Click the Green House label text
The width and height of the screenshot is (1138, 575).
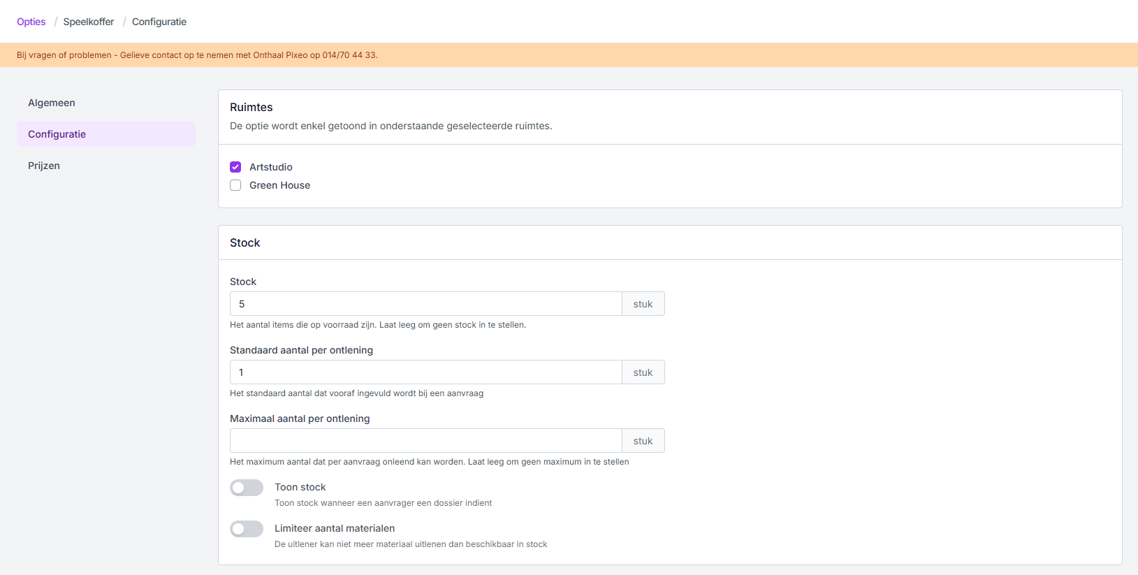[279, 185]
